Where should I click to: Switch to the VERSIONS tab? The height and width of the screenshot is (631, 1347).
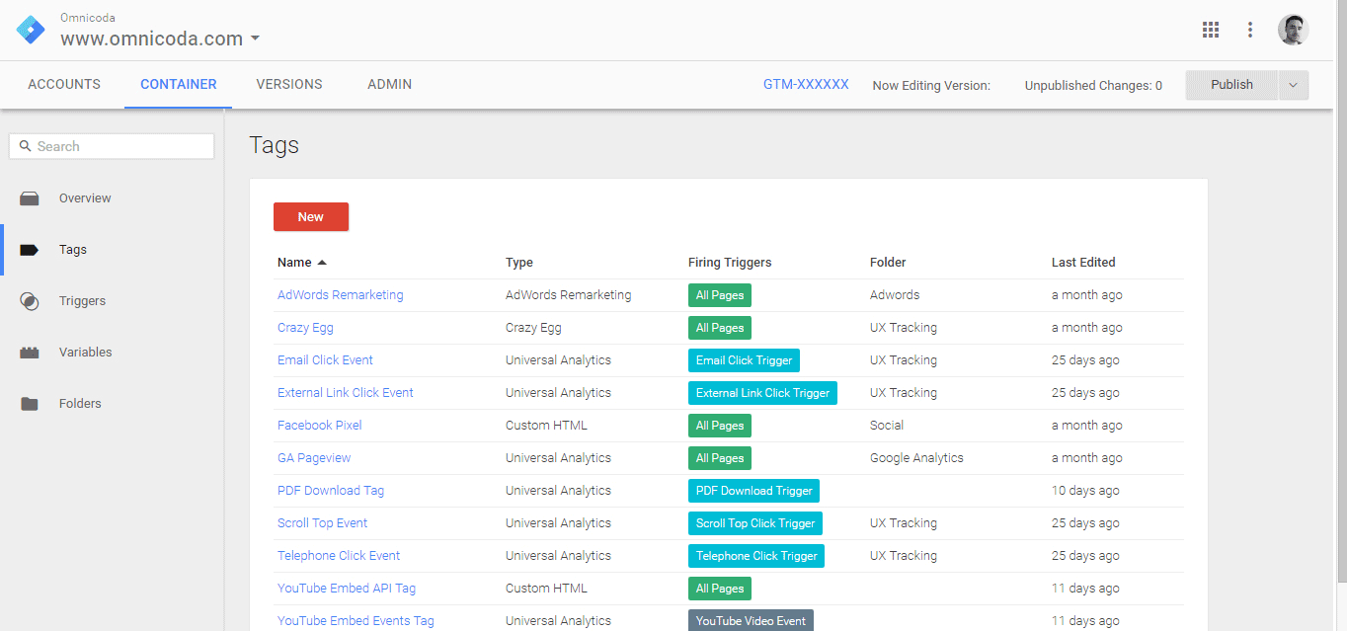coord(288,84)
